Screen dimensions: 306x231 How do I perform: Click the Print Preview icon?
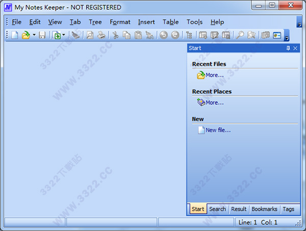click(x=90, y=35)
